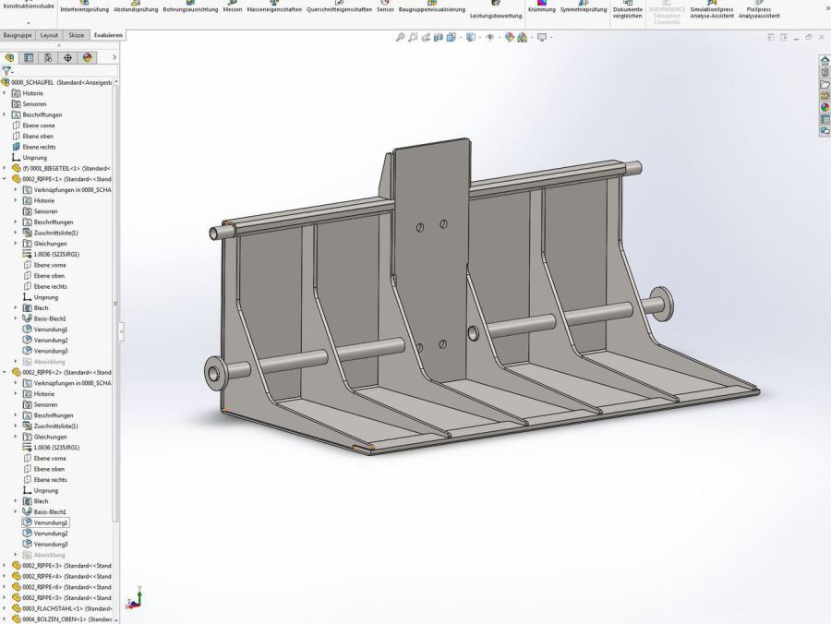Screen dimensions: 831x624
Task: Open Masseneigenschaften
Action: (x=274, y=6)
